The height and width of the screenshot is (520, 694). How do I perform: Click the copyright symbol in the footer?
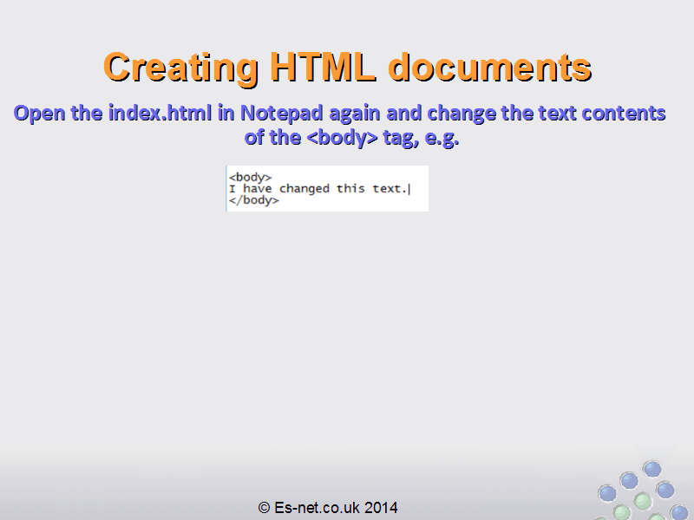coord(264,508)
